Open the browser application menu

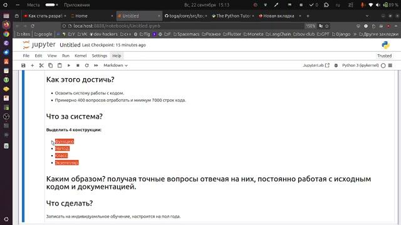396,26
